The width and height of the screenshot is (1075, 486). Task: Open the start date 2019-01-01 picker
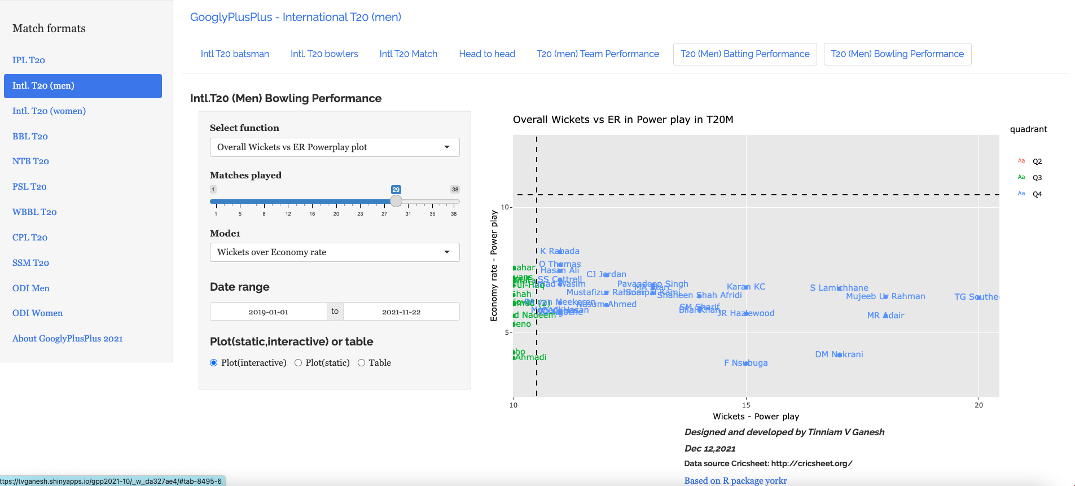coord(269,312)
